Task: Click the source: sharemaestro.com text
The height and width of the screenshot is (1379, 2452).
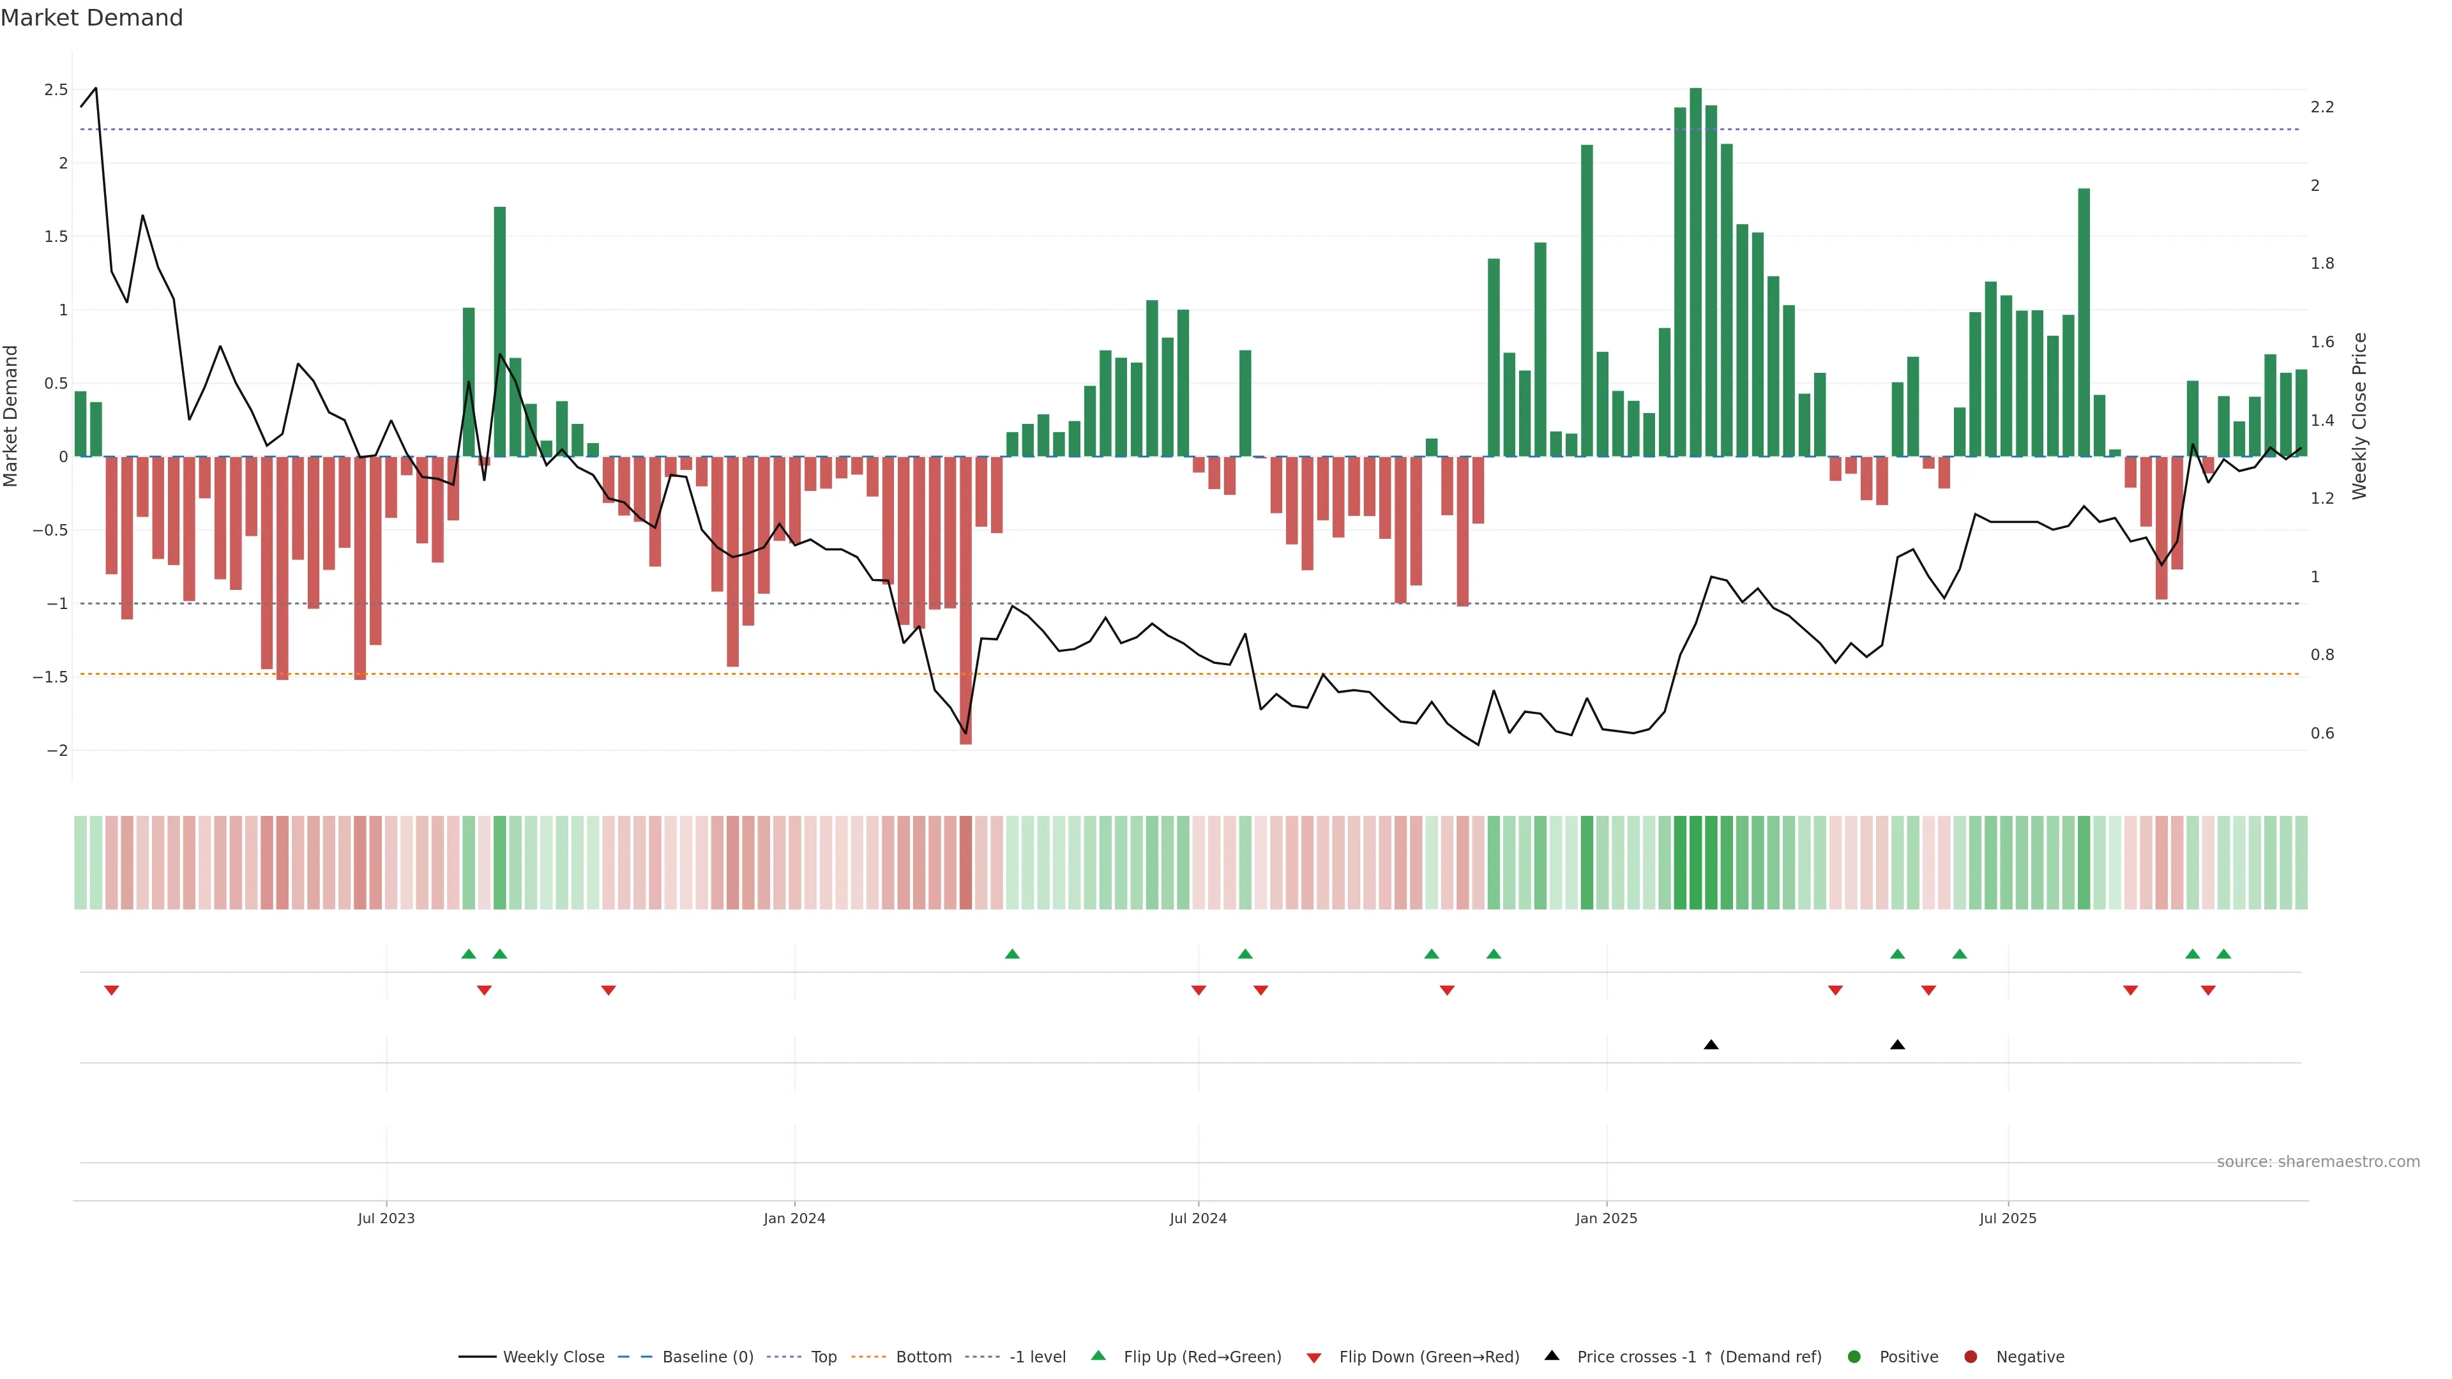Action: point(2318,1161)
